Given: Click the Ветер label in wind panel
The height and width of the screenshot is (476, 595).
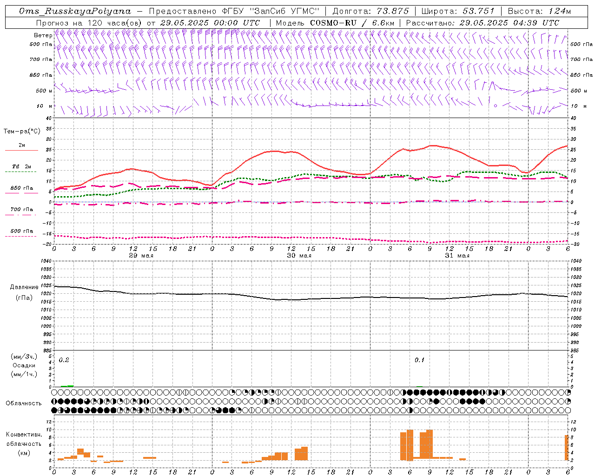Looking at the screenshot, I should [x=43, y=35].
